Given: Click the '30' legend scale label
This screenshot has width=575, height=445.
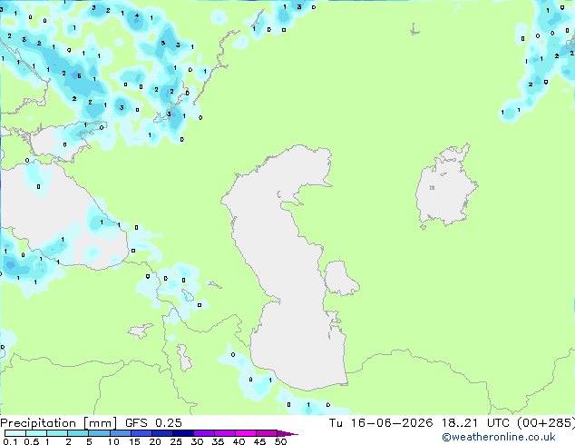Looking at the screenshot, I should pos(197,441).
